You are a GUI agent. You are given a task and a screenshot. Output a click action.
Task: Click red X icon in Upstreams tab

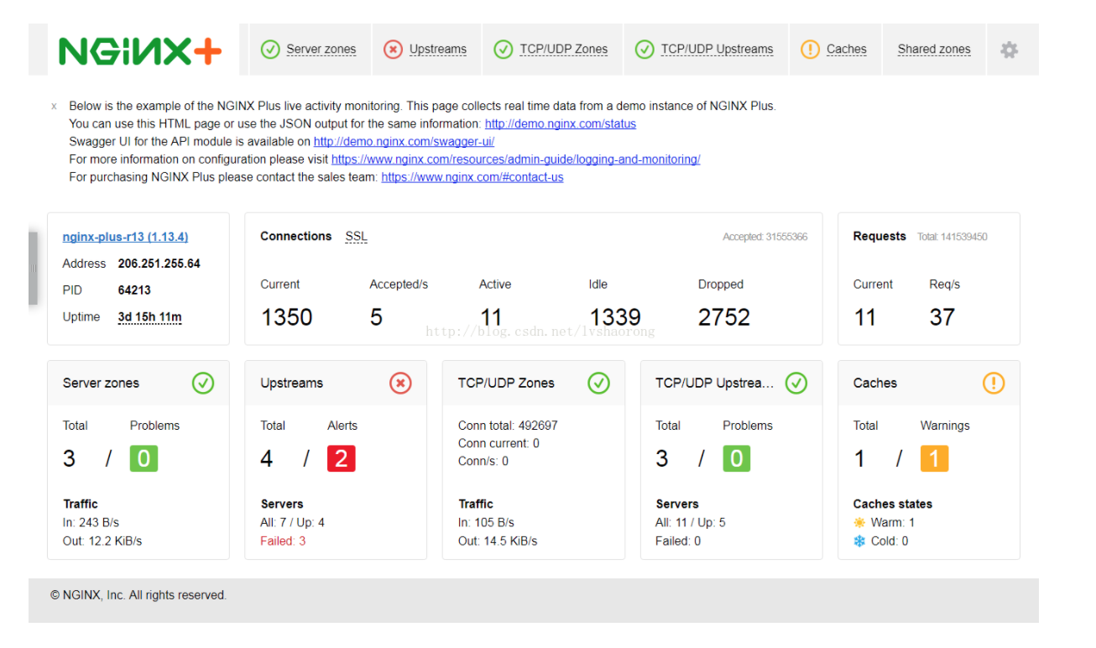click(x=393, y=50)
